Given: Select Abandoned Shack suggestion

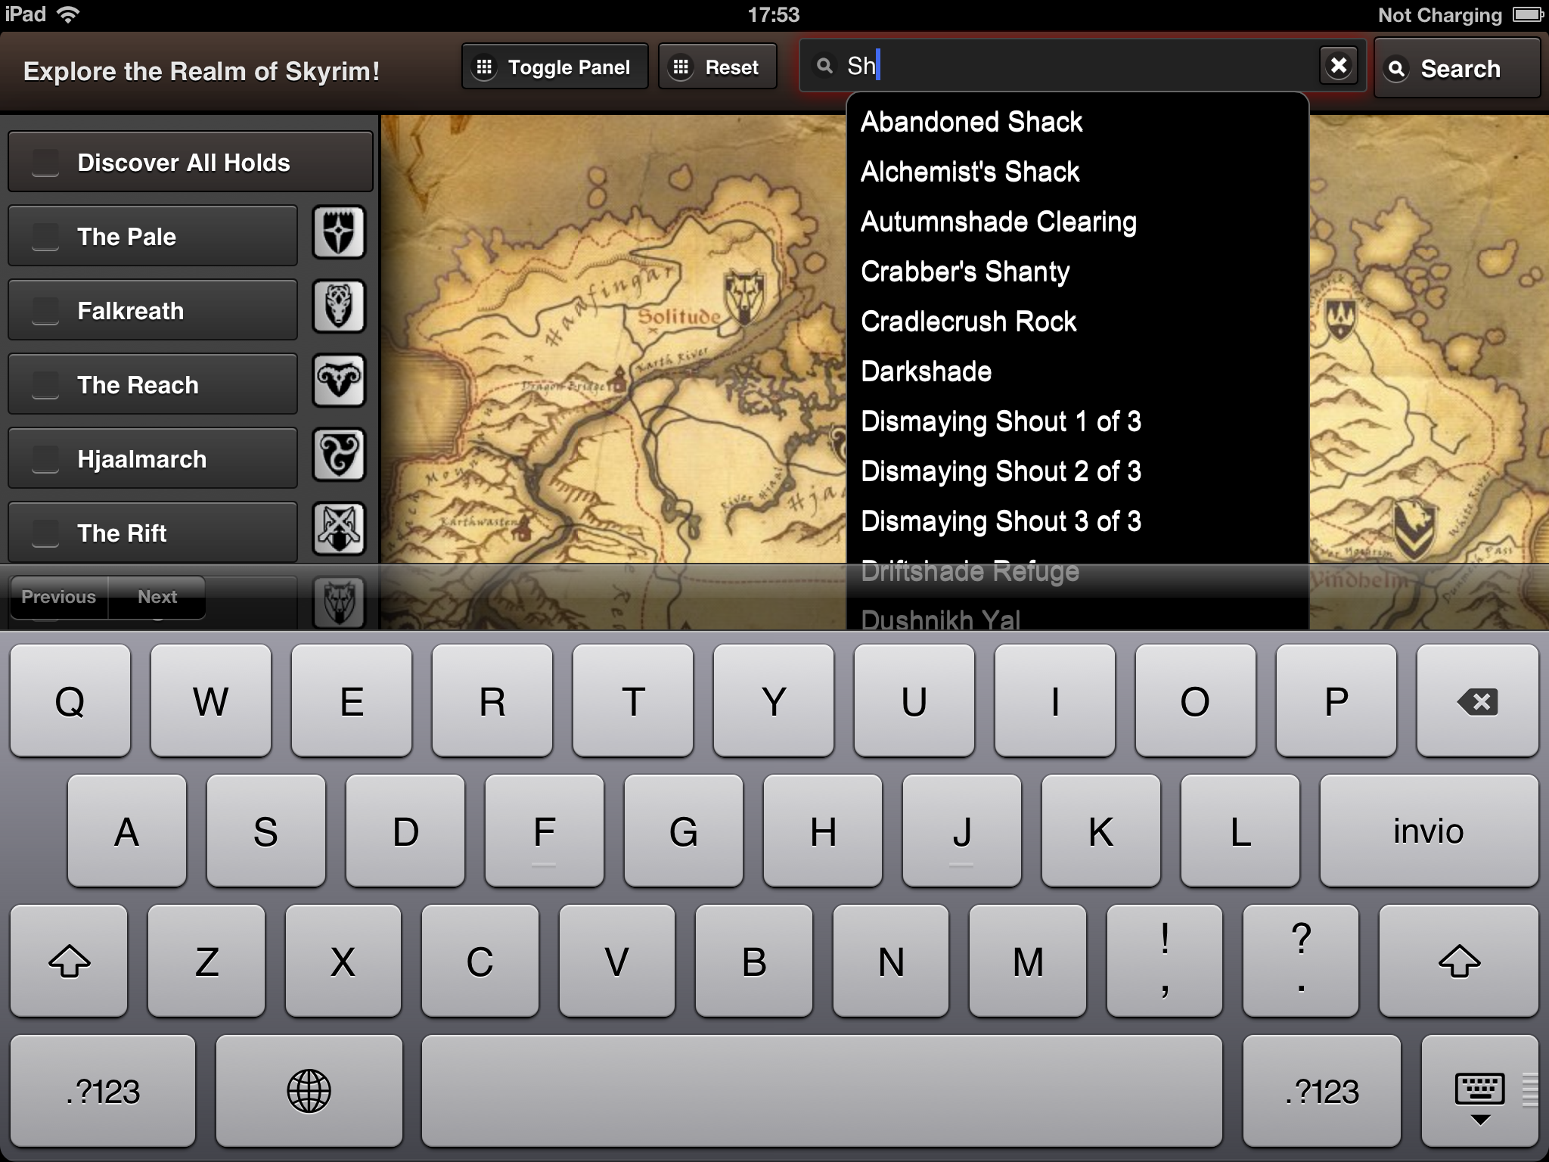Looking at the screenshot, I should [1077, 122].
